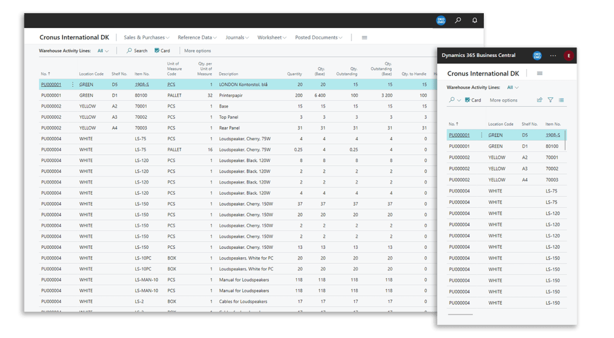Open the 1908-S item number link

click(x=142, y=85)
